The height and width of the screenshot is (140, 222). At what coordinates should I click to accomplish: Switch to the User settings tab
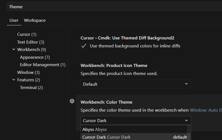14,20
